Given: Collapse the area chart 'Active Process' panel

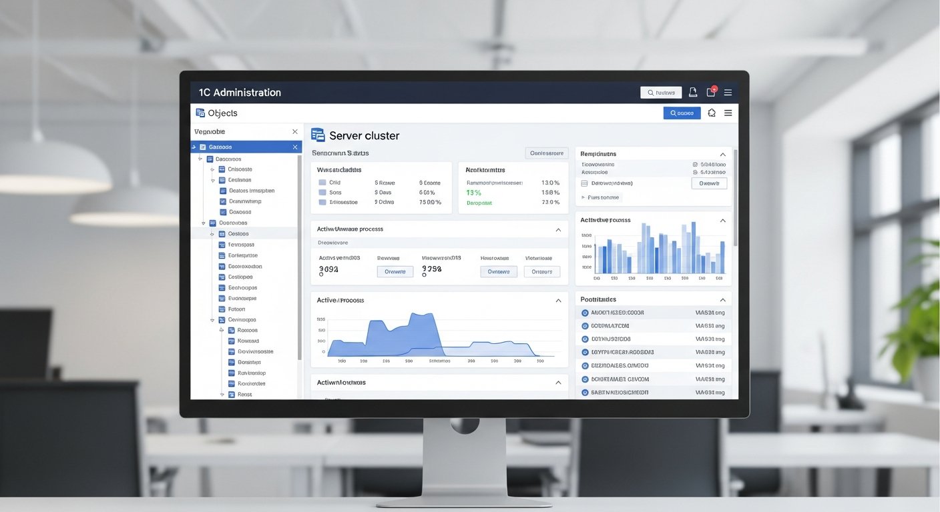Looking at the screenshot, I should (x=558, y=301).
